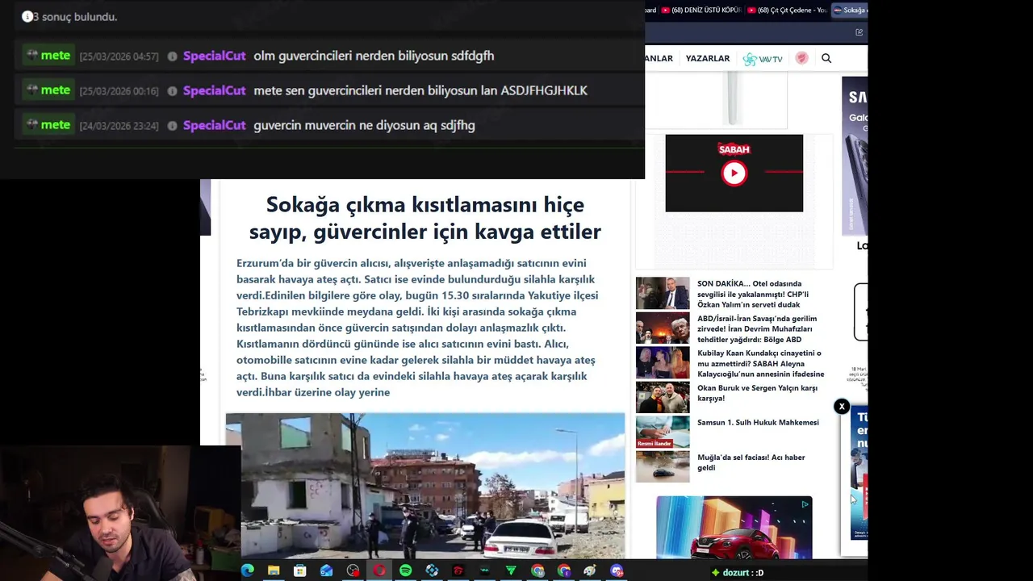The width and height of the screenshot is (1033, 581).
Task: Switch to 'Çıt Çıt Çedene' YouTube tab
Action: coord(787,10)
